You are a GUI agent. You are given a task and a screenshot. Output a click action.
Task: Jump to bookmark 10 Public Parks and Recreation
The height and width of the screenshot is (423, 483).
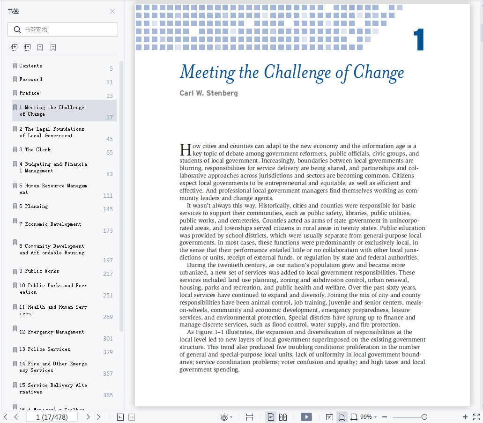[x=64, y=289]
